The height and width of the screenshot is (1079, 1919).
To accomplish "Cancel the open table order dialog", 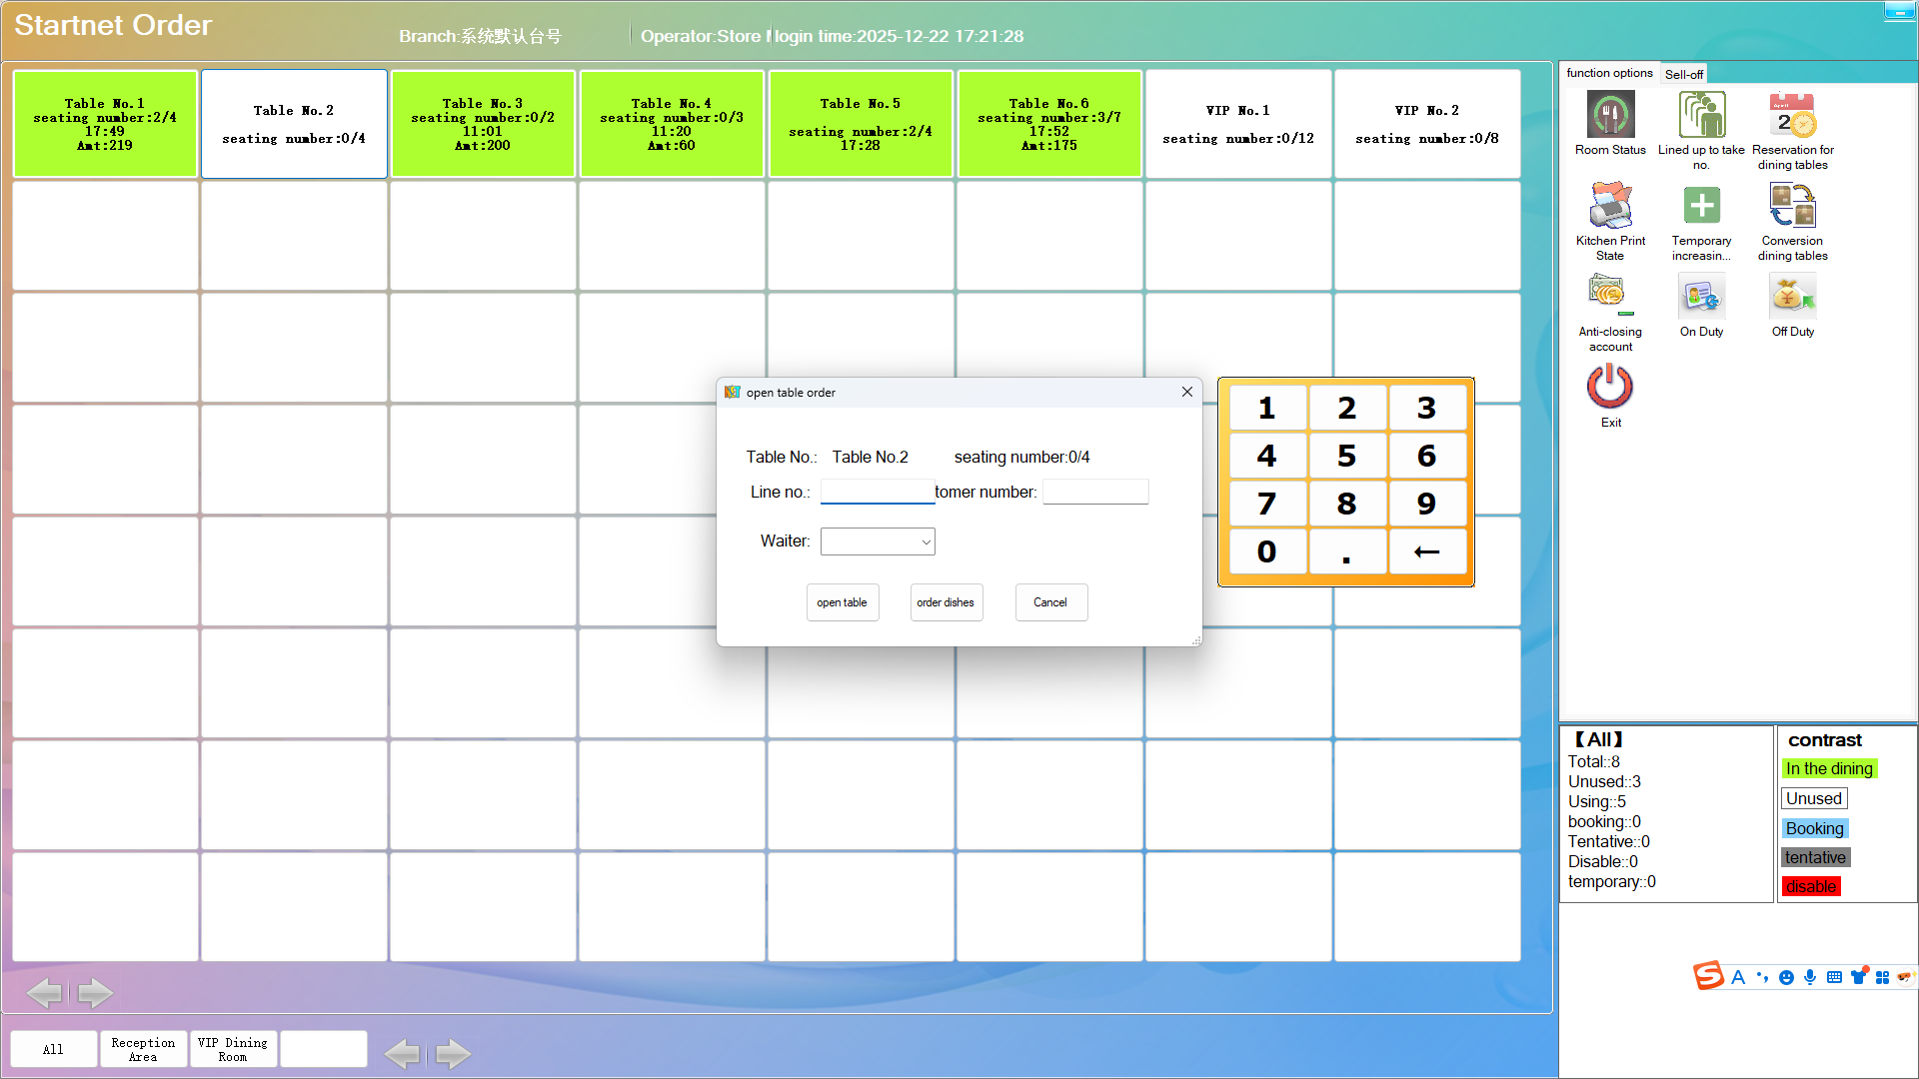I will [x=1050, y=602].
